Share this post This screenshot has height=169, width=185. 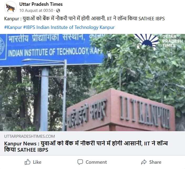pyautogui.click(x=151, y=162)
